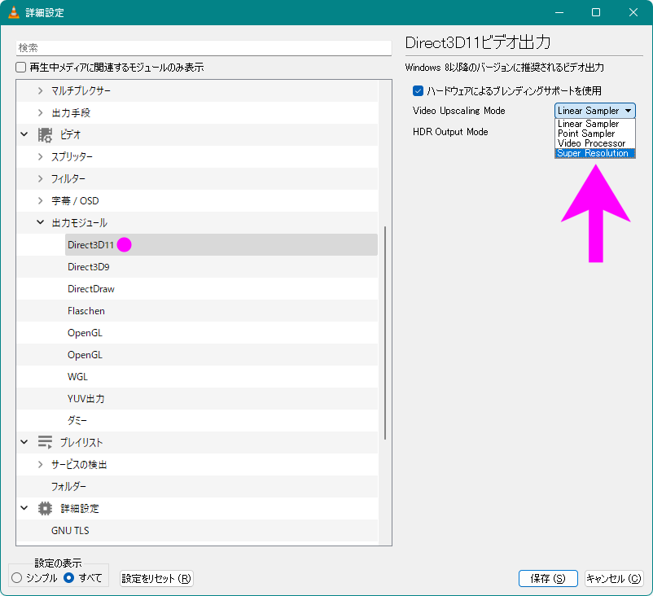653x596 pixels.
Task: Expand the サービスの検出 tree node
Action: pyautogui.click(x=41, y=464)
